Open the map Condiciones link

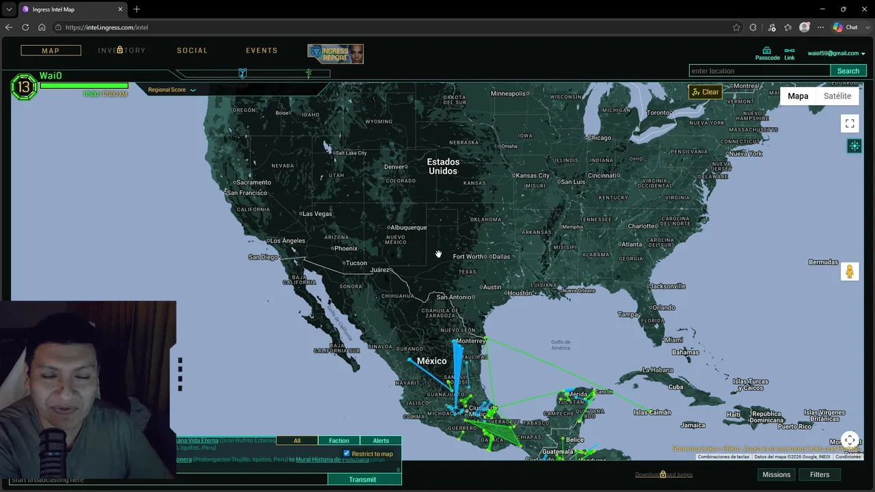click(x=848, y=456)
